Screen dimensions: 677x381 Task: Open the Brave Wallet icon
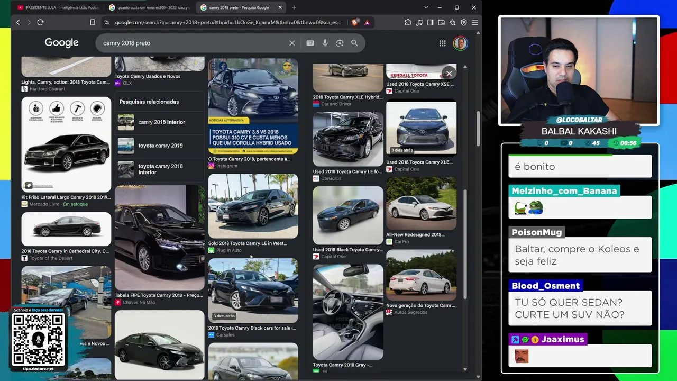coord(442,22)
